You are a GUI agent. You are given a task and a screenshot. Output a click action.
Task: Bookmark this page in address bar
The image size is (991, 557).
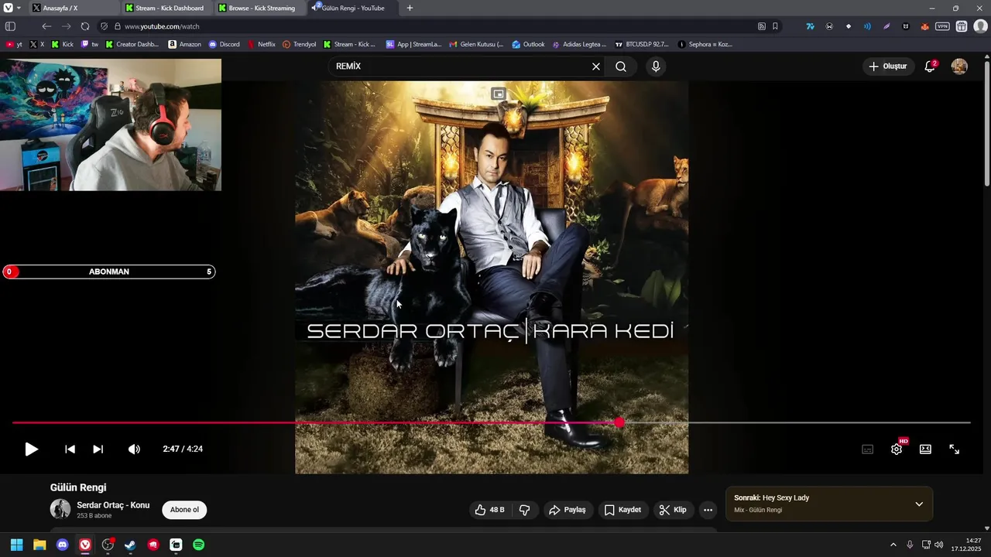pos(775,26)
